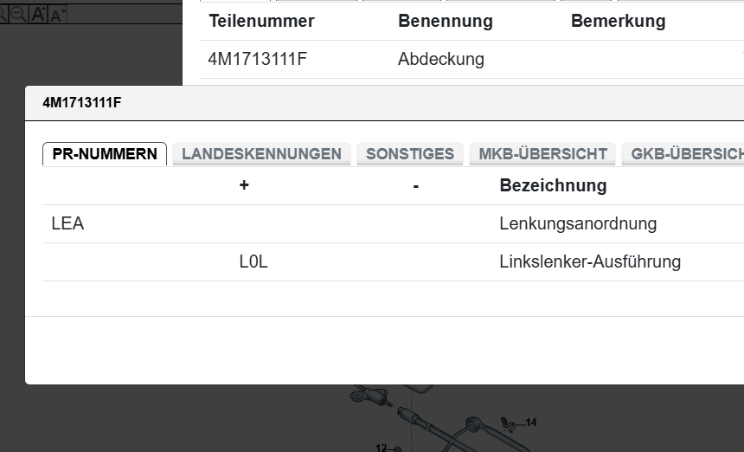The height and width of the screenshot is (452, 744).
Task: Click the Teilenummer column header
Action: 261,22
